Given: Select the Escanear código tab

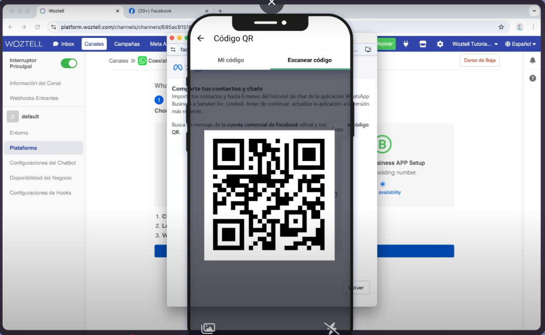Looking at the screenshot, I should pos(310,60).
